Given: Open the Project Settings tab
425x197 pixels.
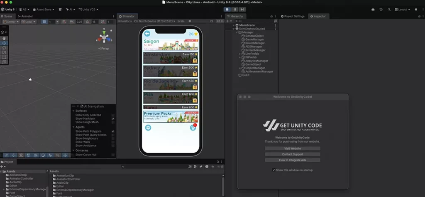Looking at the screenshot, I should point(293,16).
